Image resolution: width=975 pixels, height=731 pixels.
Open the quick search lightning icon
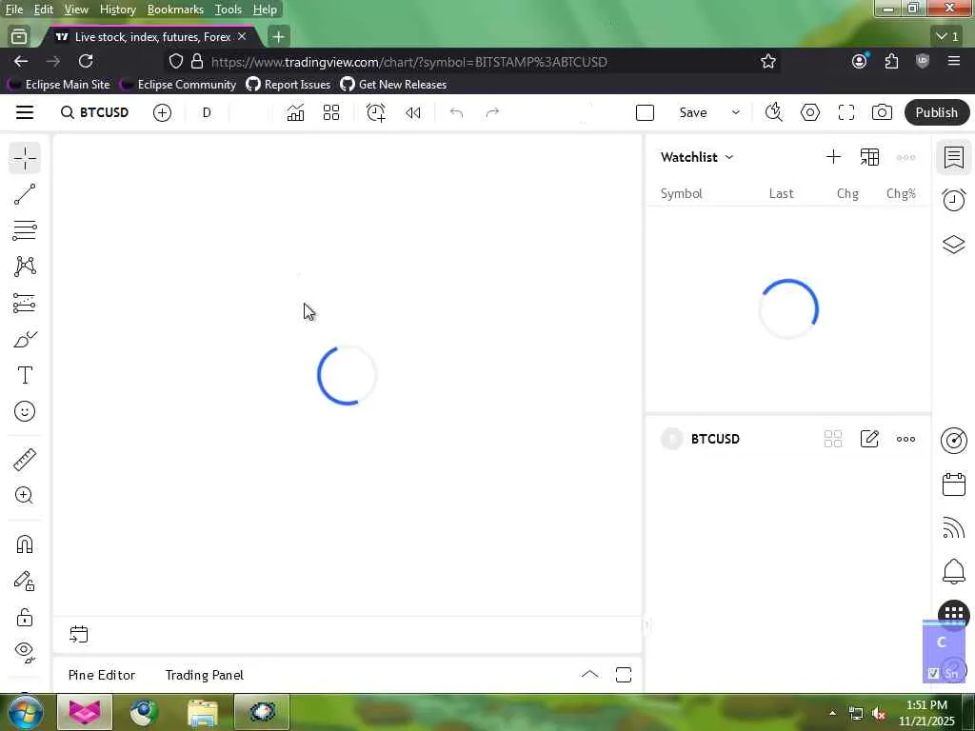point(773,112)
